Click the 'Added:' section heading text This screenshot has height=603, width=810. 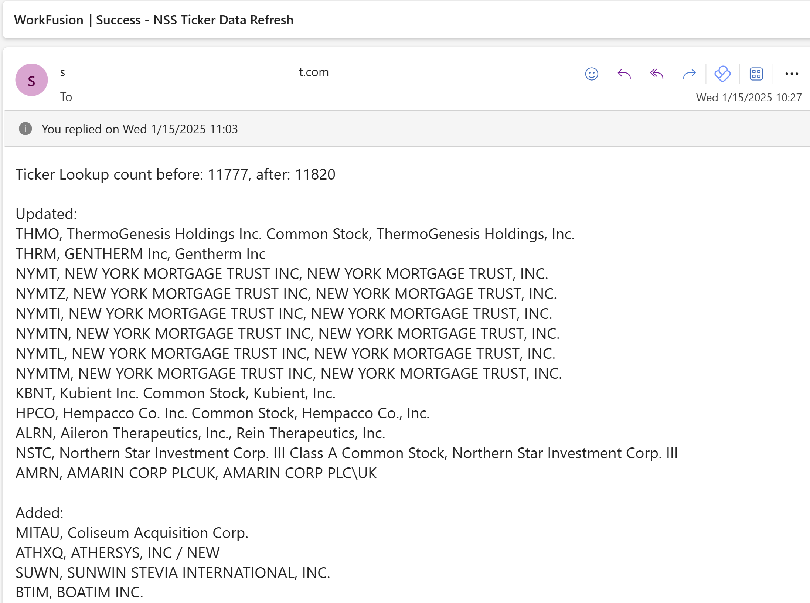(x=40, y=513)
